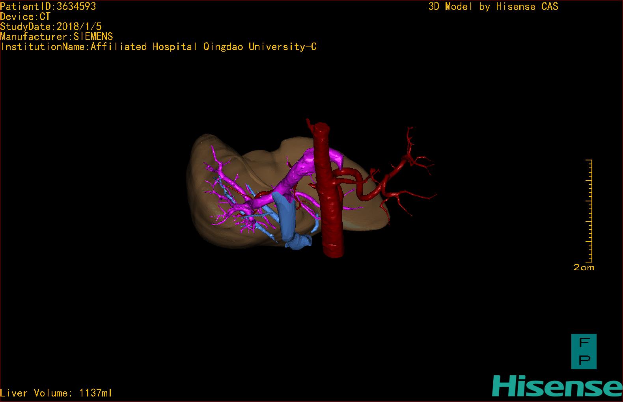Click the StudyDate:2018/1/5 text

(x=51, y=26)
